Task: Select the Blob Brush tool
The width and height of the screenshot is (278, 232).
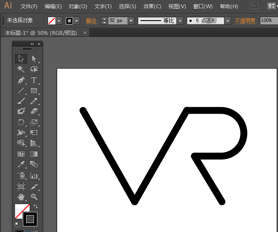Action: tap(21, 111)
